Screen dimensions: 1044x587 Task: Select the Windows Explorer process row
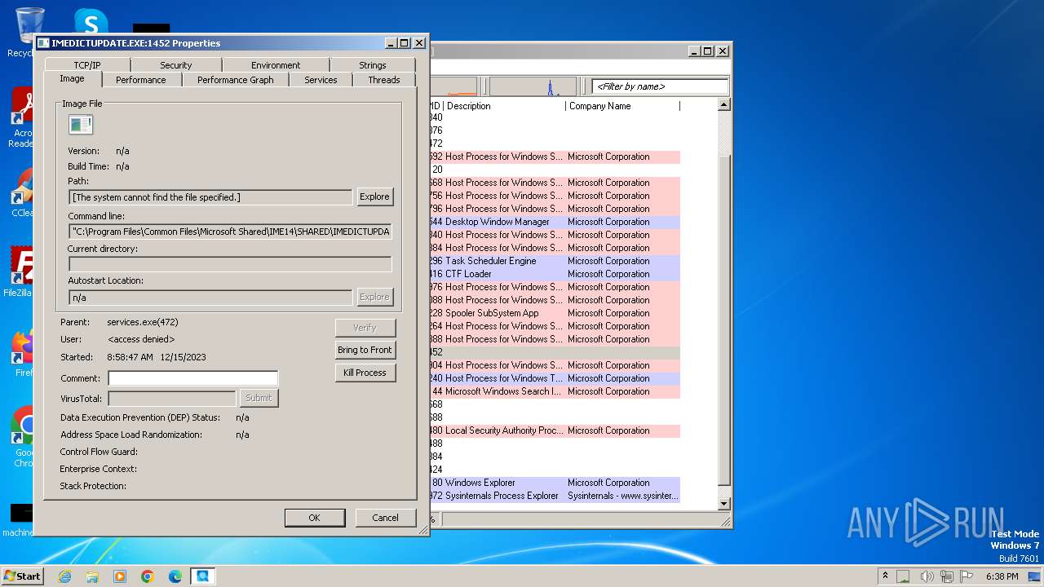[555, 483]
